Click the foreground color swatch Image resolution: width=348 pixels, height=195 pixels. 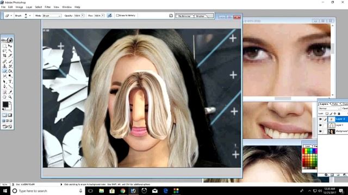pos(5,105)
